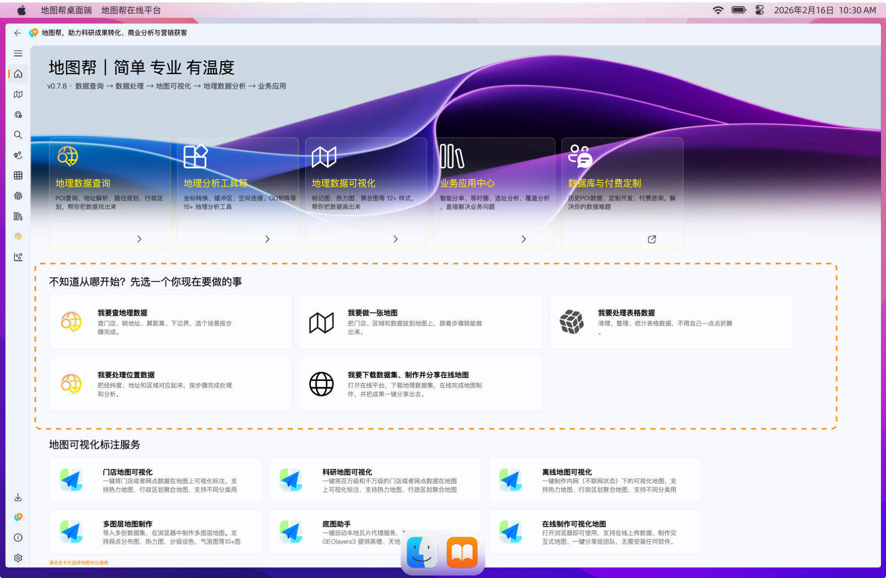886x578 pixels.
Task: Open the info icon at sidebar bottom
Action: click(x=18, y=538)
